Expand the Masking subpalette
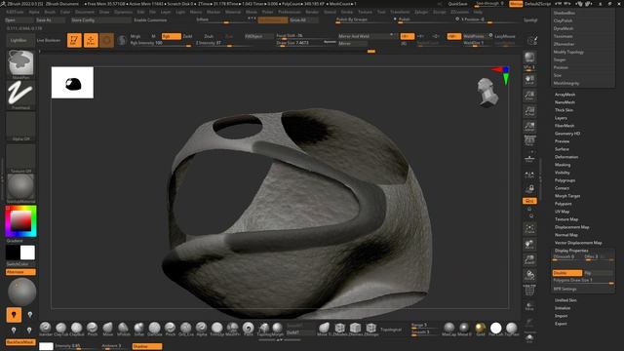 click(563, 165)
